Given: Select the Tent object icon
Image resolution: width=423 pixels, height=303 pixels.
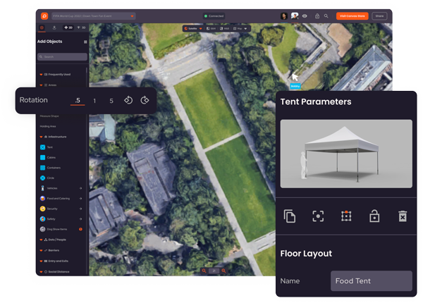Looking at the screenshot, I should coord(42,147).
